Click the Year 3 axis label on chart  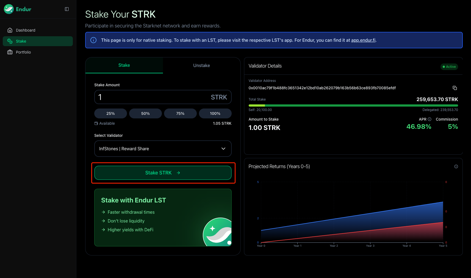point(370,246)
